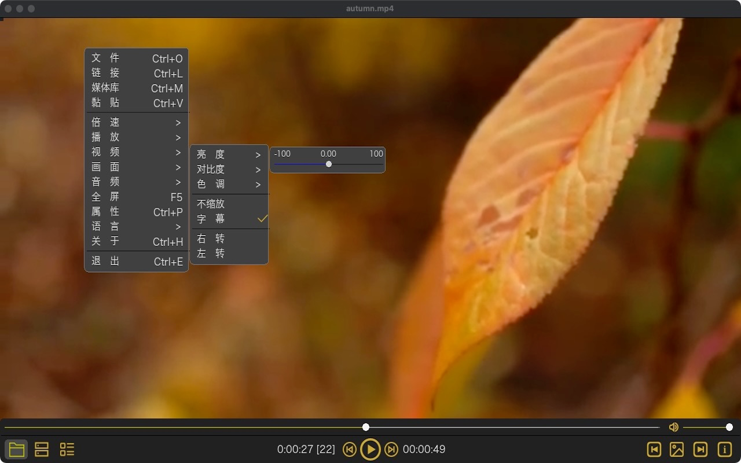Toggle the checked 字幕 subtitle option
Image resolution: width=741 pixels, height=463 pixels.
tap(229, 219)
